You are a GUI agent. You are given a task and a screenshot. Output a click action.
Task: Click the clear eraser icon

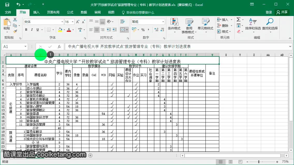coord(239,31)
